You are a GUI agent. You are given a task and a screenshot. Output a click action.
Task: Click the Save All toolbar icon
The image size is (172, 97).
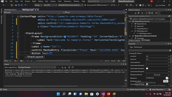click(21, 5)
